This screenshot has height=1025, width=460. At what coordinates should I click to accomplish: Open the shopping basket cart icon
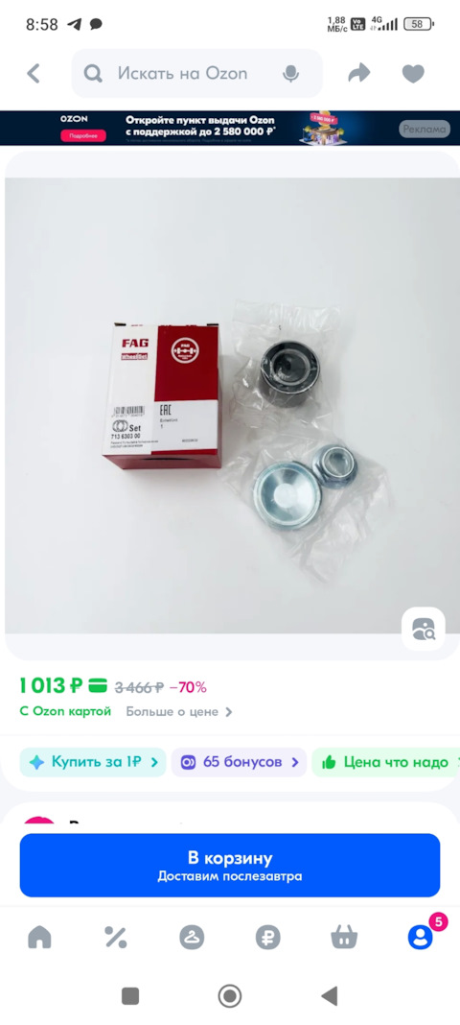(x=344, y=938)
